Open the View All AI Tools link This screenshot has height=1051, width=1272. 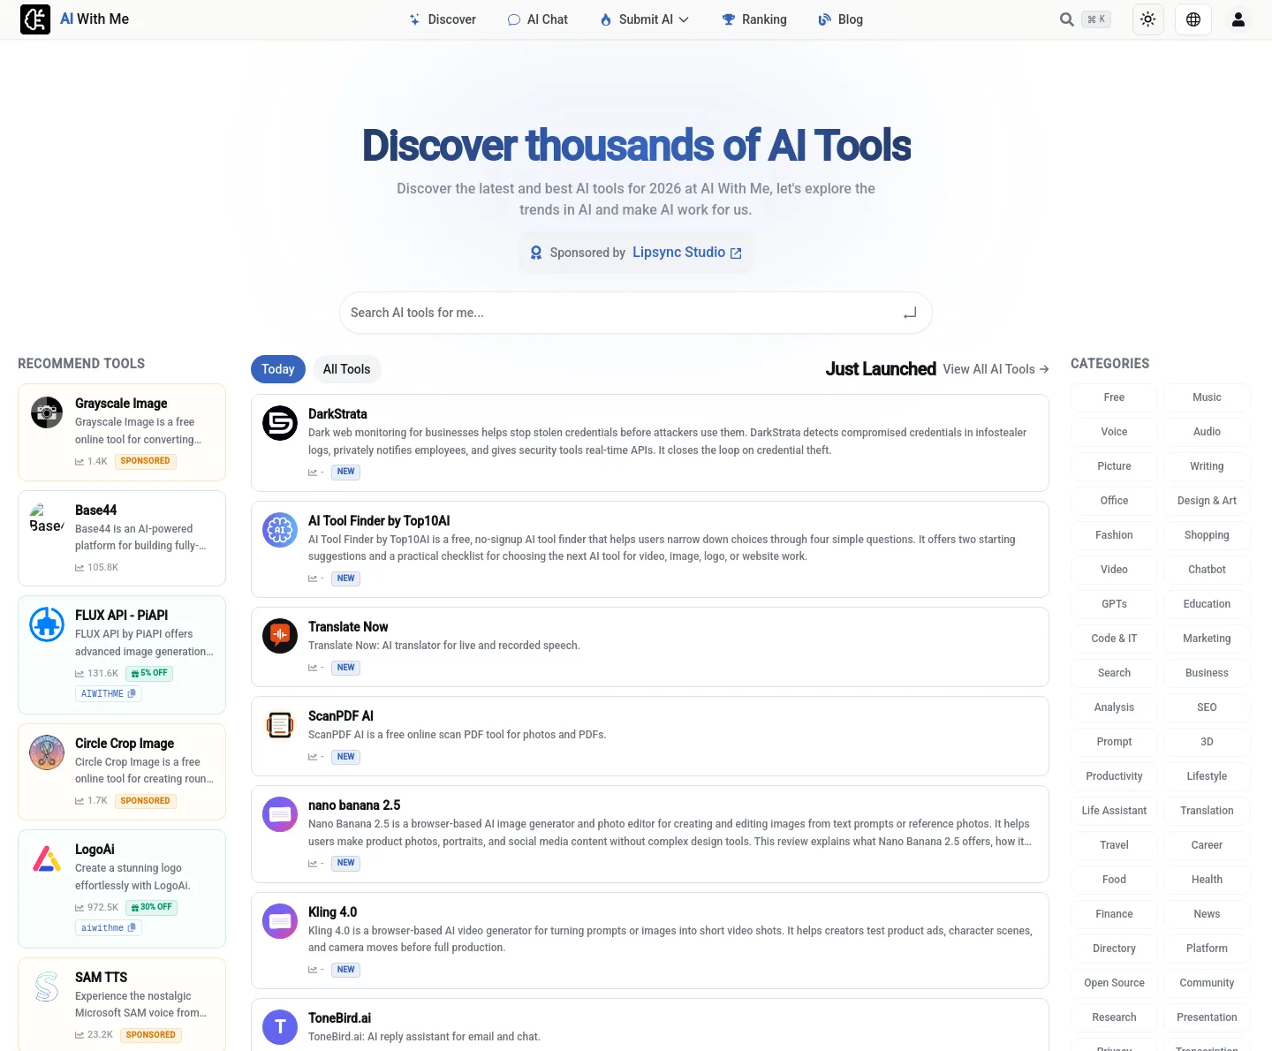coord(996,369)
